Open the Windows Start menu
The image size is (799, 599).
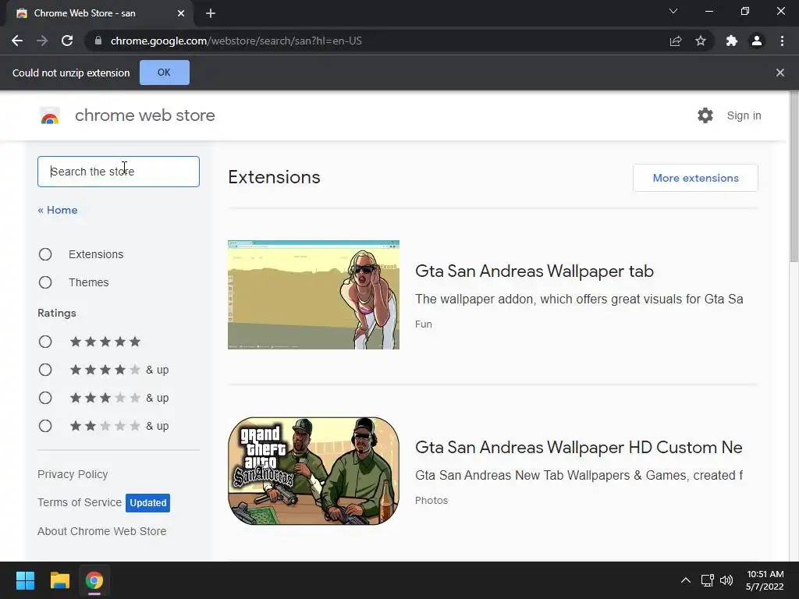[x=25, y=580]
